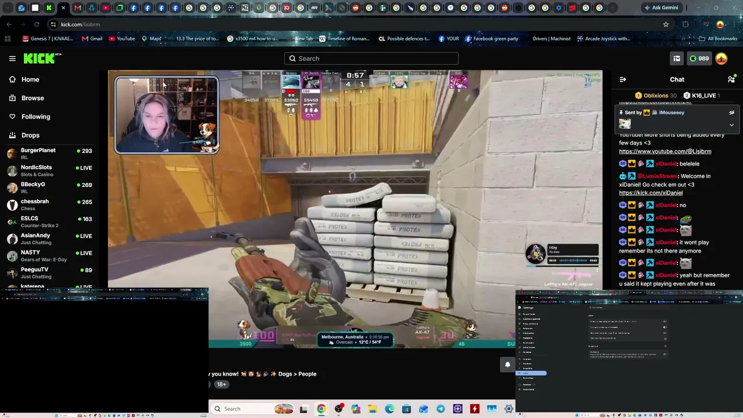Viewport: 743px width, 418px height.
Task: Open the BurgerPlanet channel from sidebar
Action: (49, 154)
